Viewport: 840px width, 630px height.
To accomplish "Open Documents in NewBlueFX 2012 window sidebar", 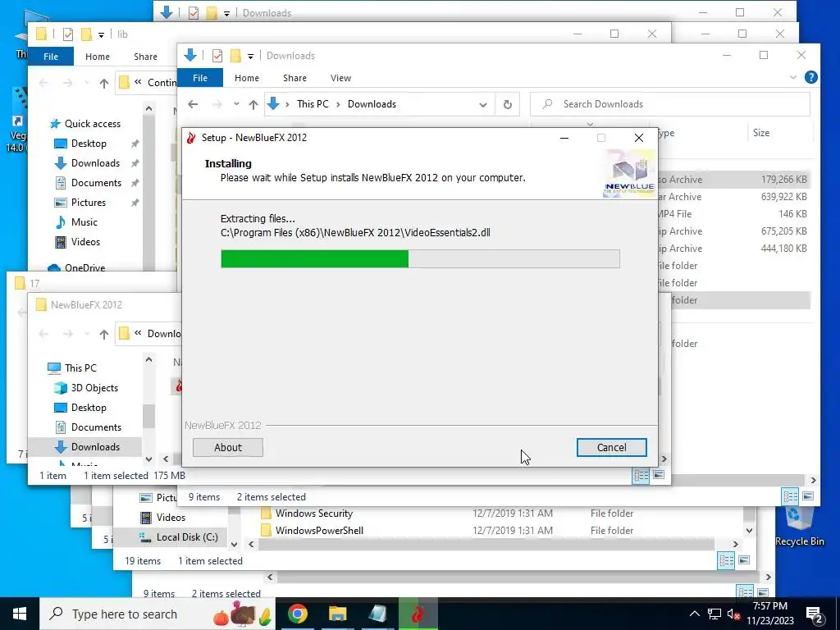I will [96, 427].
